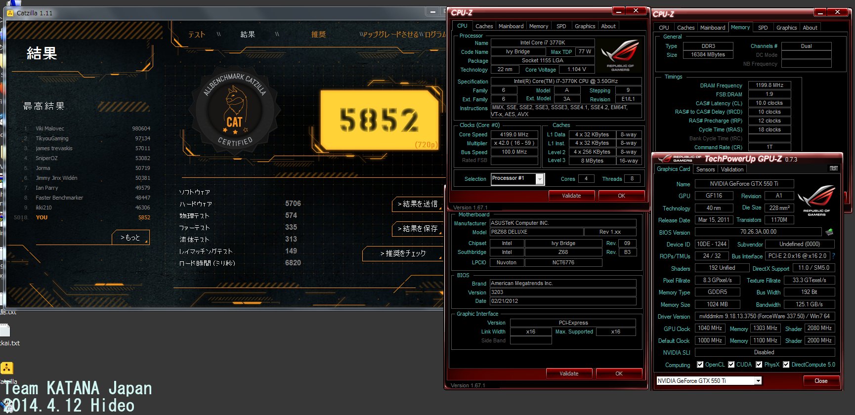Click Validate in the CPU-Z Mainboard window

(x=569, y=373)
